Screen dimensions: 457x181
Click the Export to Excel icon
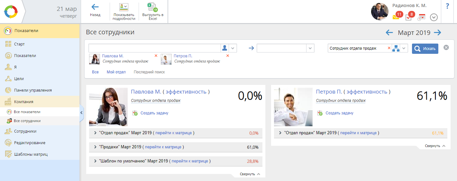[153, 7]
